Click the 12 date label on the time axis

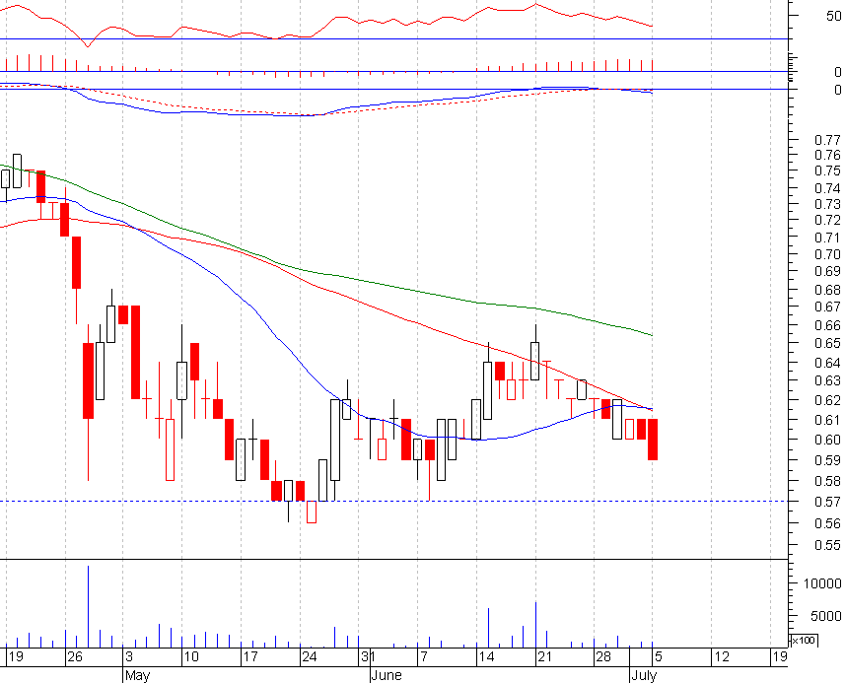(x=722, y=656)
